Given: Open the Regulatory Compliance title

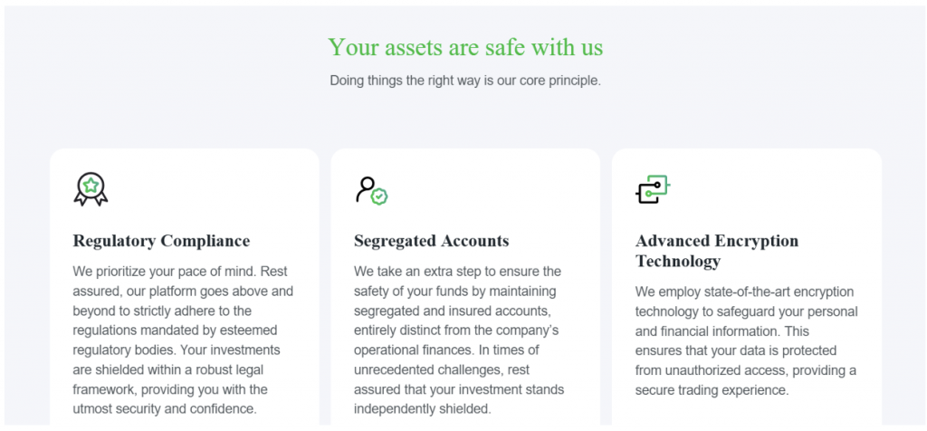Looking at the screenshot, I should pyautogui.click(x=161, y=241).
